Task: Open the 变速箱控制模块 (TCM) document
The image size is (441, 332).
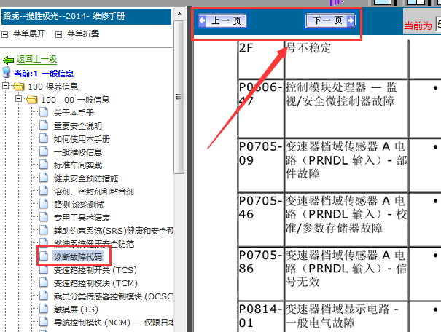Action: tap(95, 283)
